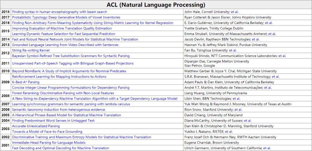Click 'et al.' after Hiroyuki Shindo
Image resolution: width=312 pixels, height=151 pixels.
click(x=282, y=56)
